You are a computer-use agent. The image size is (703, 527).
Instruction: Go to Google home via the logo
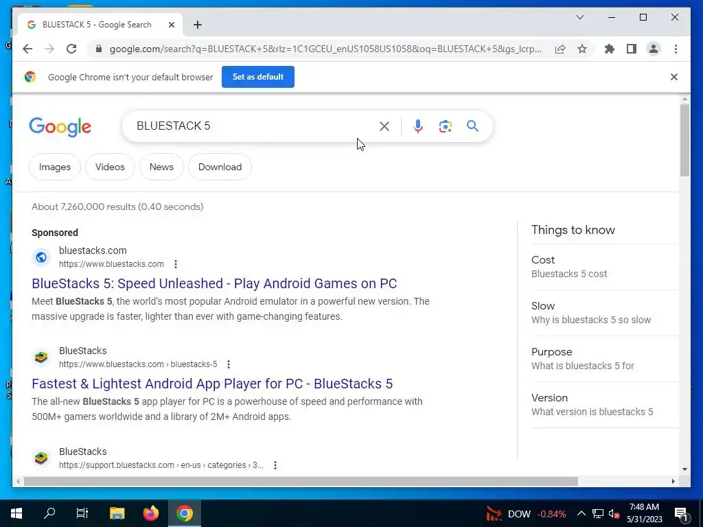pyautogui.click(x=60, y=127)
